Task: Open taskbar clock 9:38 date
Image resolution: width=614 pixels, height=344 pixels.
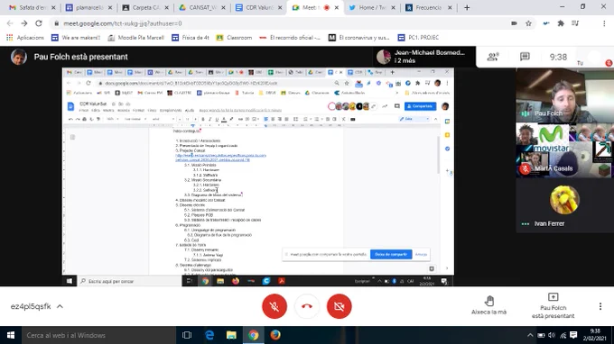Action: click(595, 335)
